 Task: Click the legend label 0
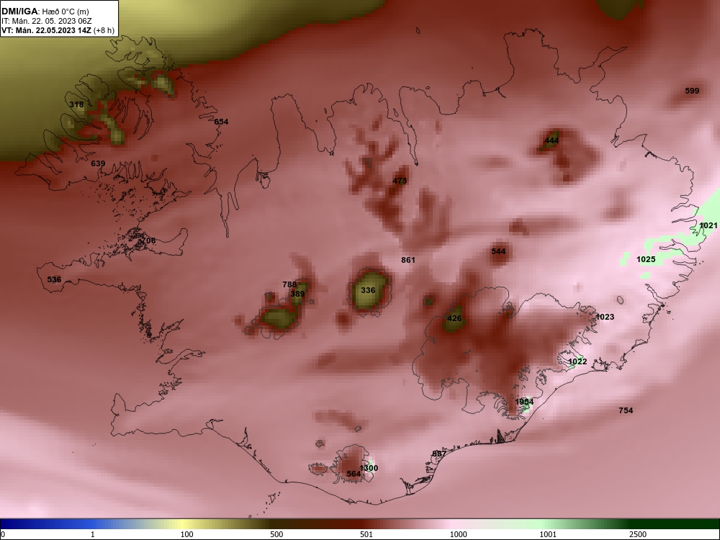coord(3,534)
